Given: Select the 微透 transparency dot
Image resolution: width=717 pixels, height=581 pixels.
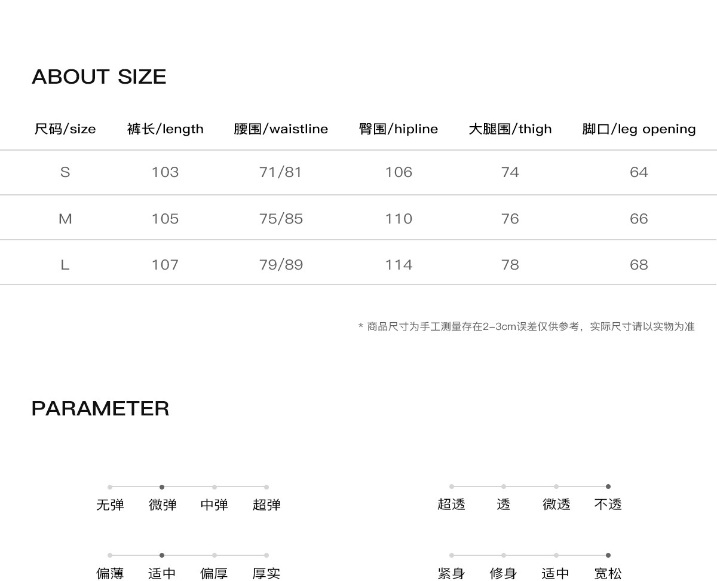Looking at the screenshot, I should pos(556,487).
